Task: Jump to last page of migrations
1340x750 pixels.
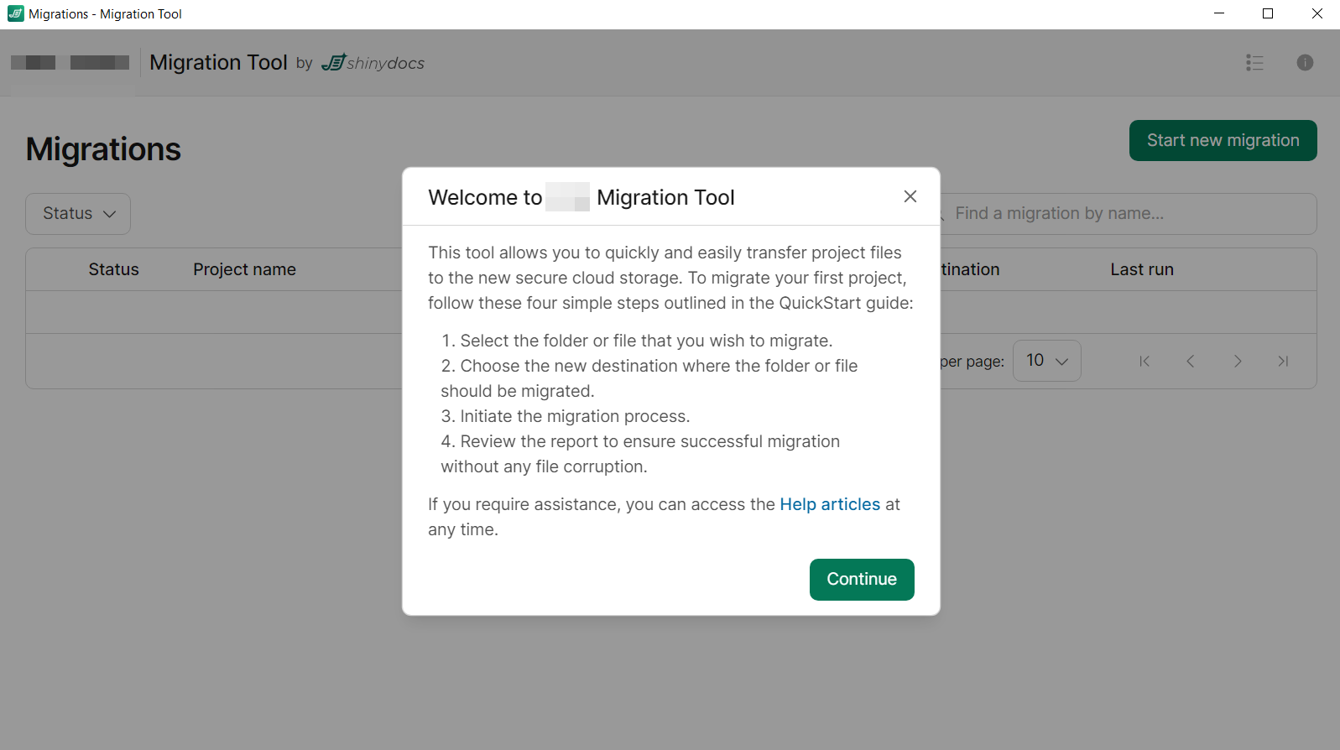Action: (x=1282, y=362)
